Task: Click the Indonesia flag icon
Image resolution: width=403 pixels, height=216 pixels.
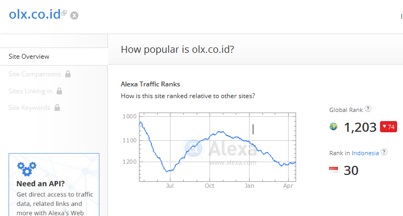Action: 334,170
